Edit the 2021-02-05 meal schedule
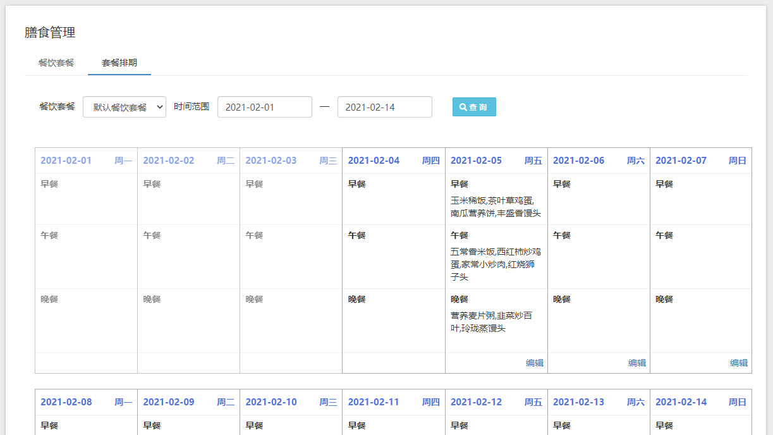 click(534, 363)
